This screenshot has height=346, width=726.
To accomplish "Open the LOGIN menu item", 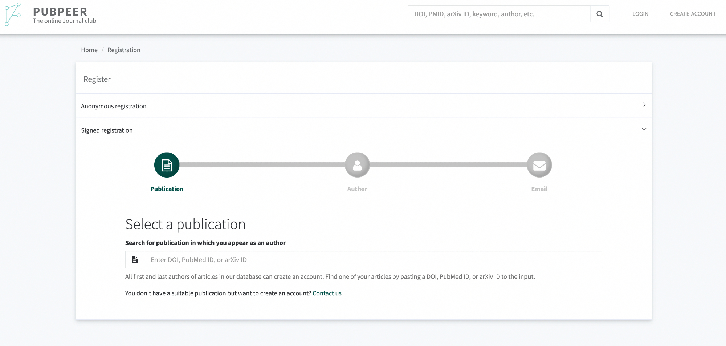I will [640, 14].
